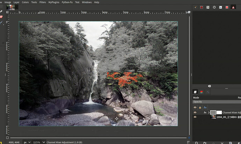Open the Colors menu
This screenshot has height=144, width=241.
pos(25,2)
